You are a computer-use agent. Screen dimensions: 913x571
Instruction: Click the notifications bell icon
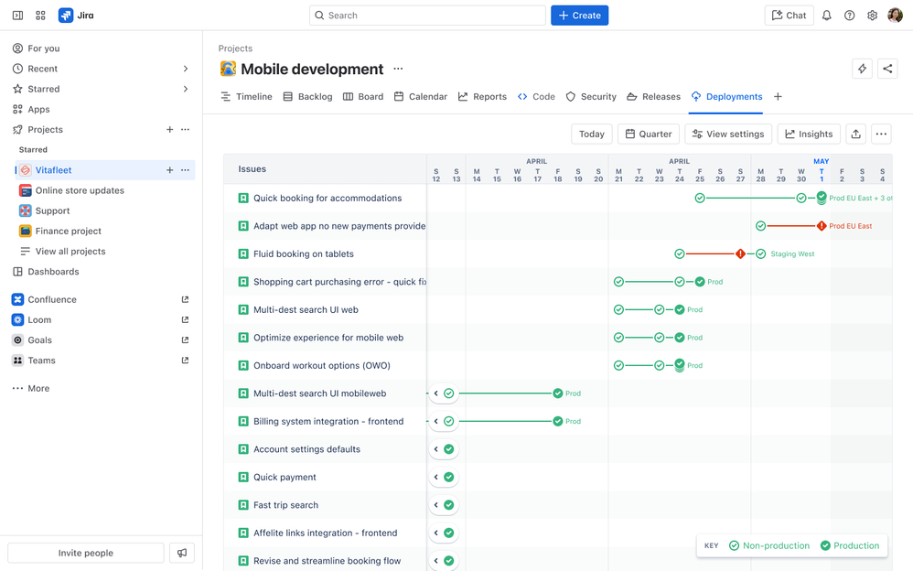pyautogui.click(x=826, y=16)
